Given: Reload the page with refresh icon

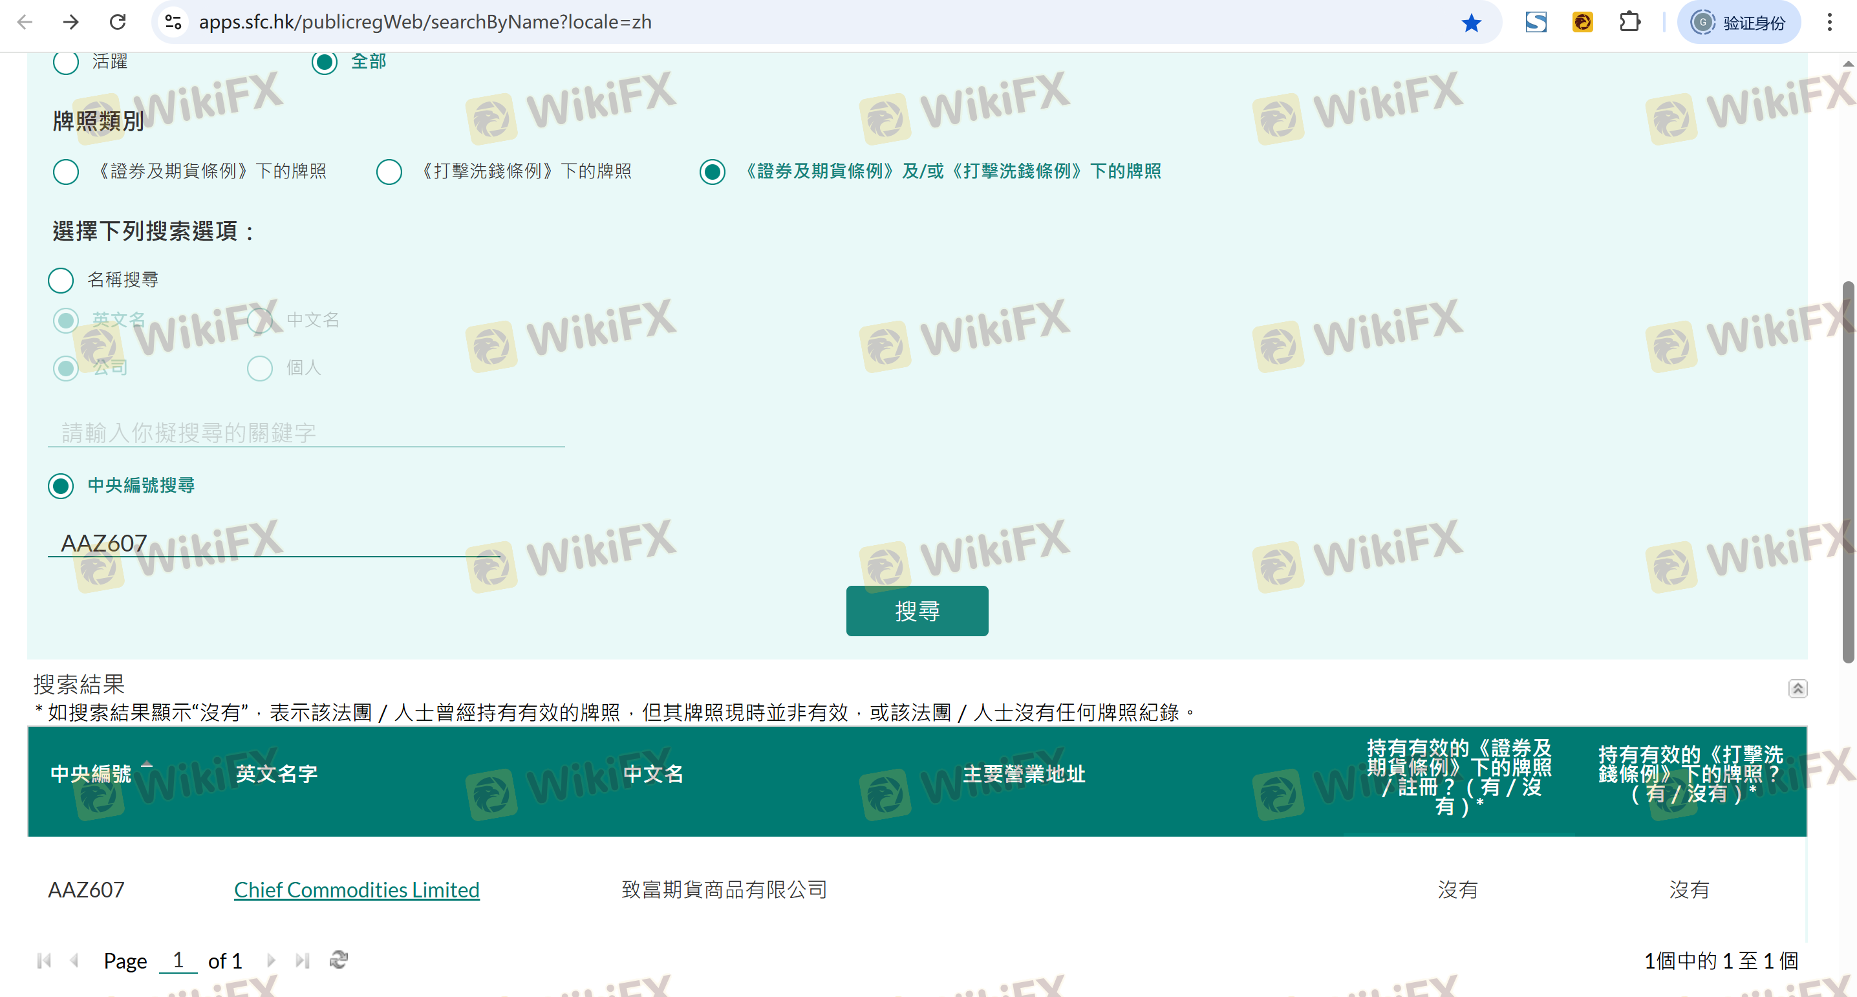Looking at the screenshot, I should click(x=118, y=23).
